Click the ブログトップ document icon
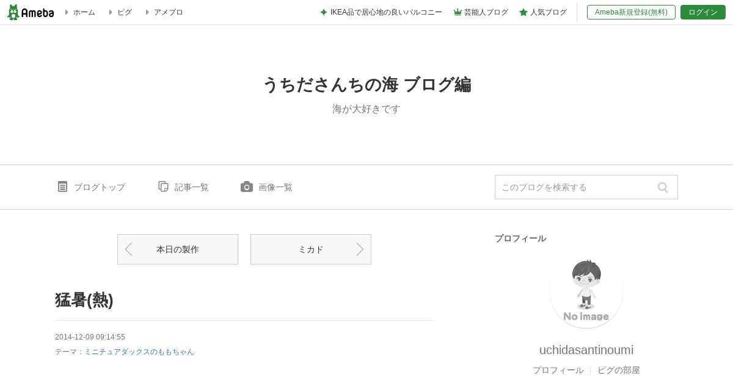 click(62, 187)
